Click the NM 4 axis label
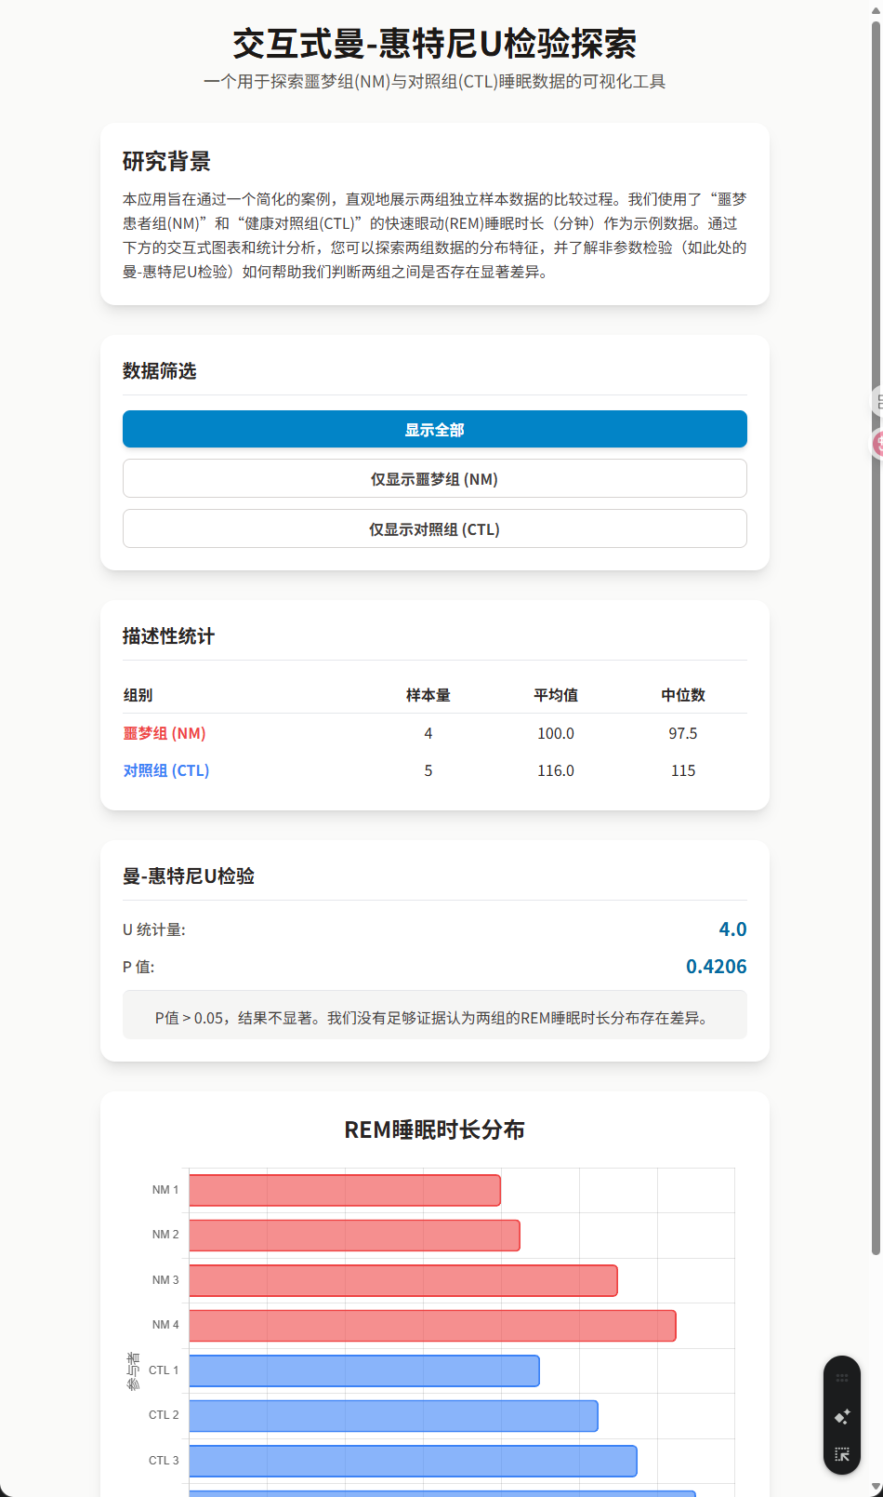883x1497 pixels. (x=165, y=1325)
